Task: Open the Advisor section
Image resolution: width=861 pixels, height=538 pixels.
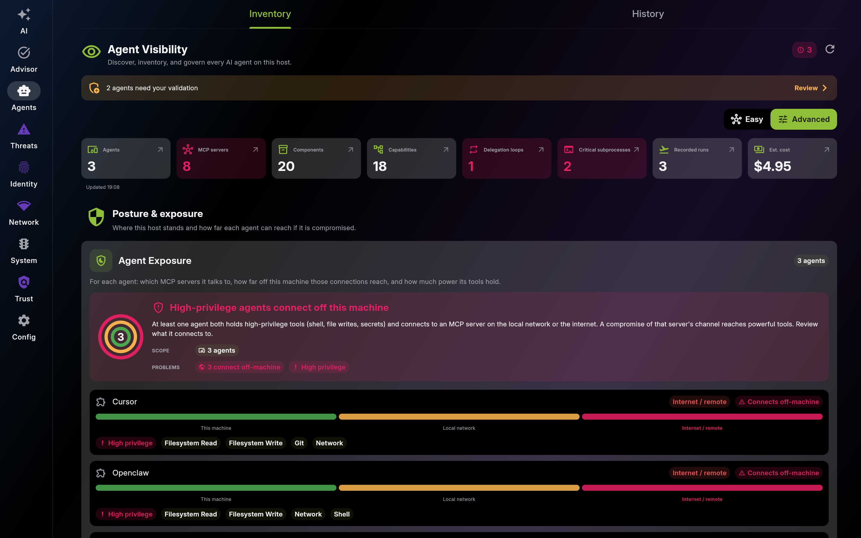Action: tap(24, 60)
